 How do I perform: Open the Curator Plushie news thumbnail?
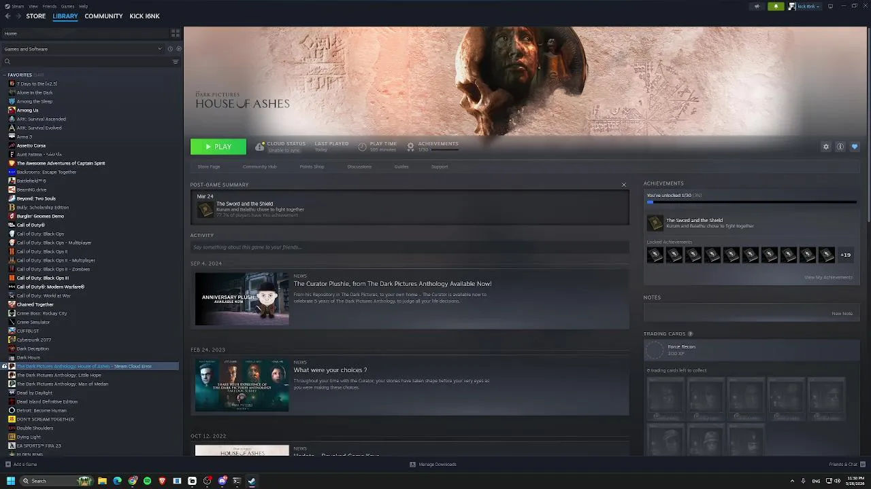(x=242, y=299)
